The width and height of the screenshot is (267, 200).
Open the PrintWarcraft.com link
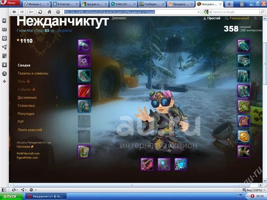28,153
